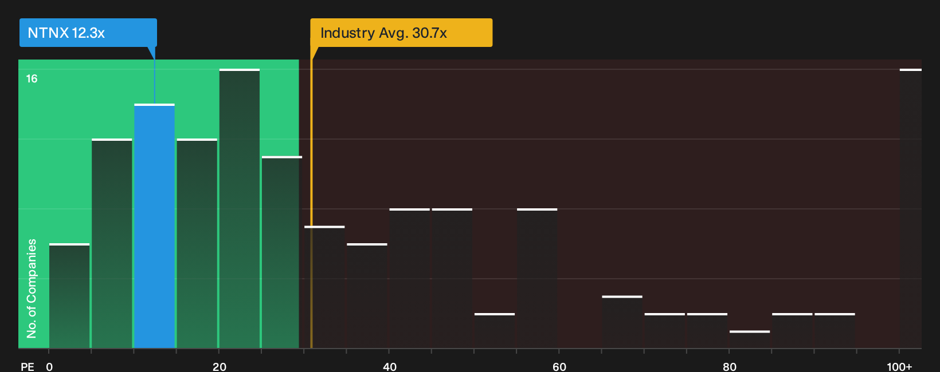Select the tall 100+ bar at right edge

click(911, 208)
